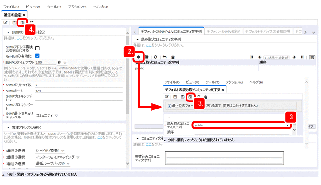The height and width of the screenshot is (185, 321).
Task: Click the SNMPポート 161 field
Action: (79, 91)
